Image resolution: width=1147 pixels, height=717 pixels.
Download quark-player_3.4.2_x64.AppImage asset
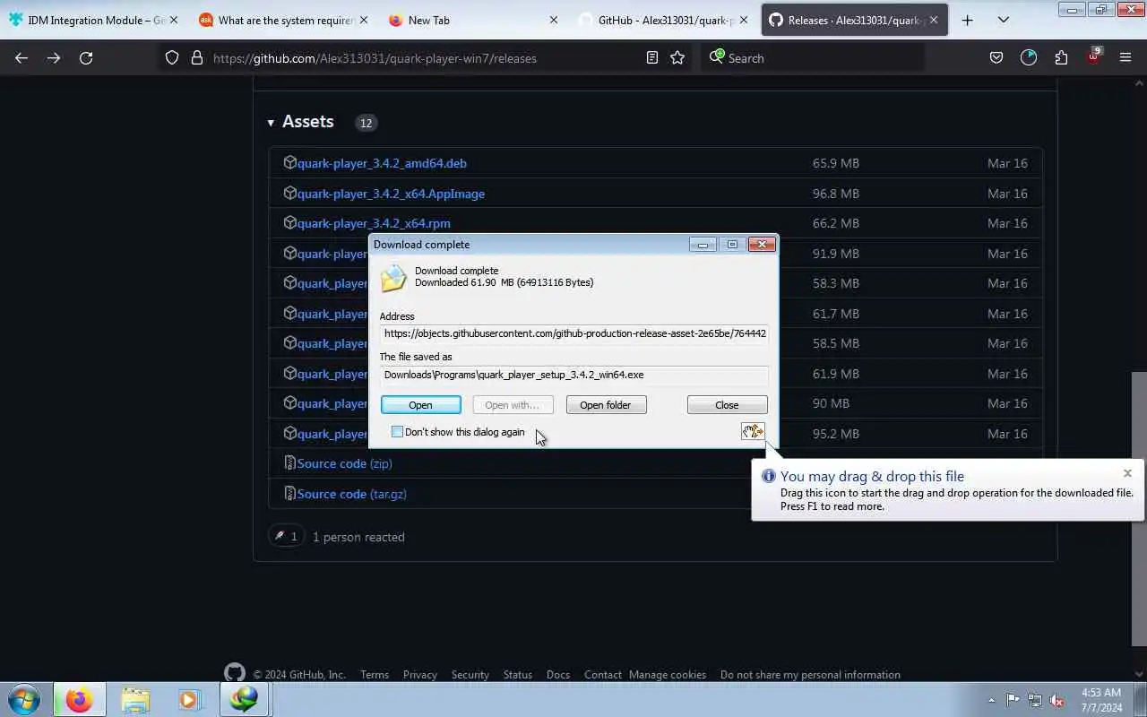coord(391,194)
